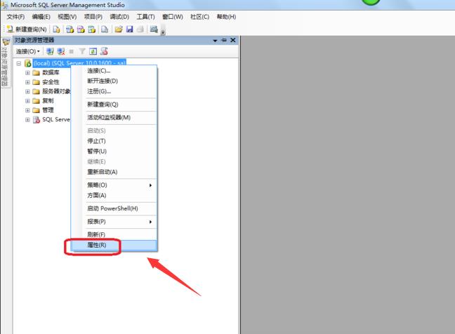455x334 pixels.
Task: Open the 帮助(H) menu
Action: [226, 17]
